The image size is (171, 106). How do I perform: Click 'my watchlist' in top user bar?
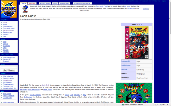pyautogui.click(x=143, y=1)
